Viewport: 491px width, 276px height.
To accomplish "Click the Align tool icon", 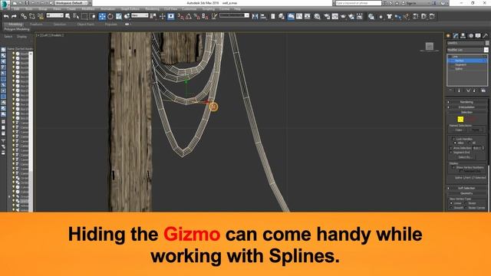I will click(x=263, y=16).
